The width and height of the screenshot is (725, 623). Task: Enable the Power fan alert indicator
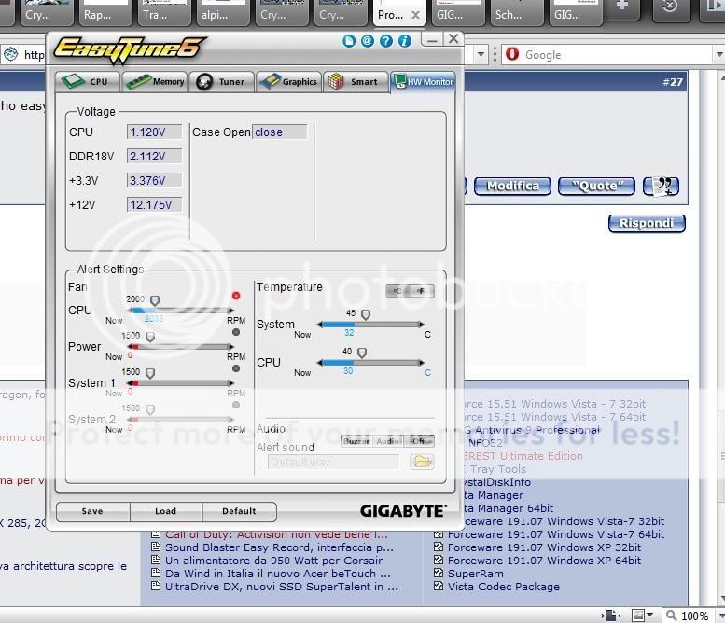click(236, 332)
